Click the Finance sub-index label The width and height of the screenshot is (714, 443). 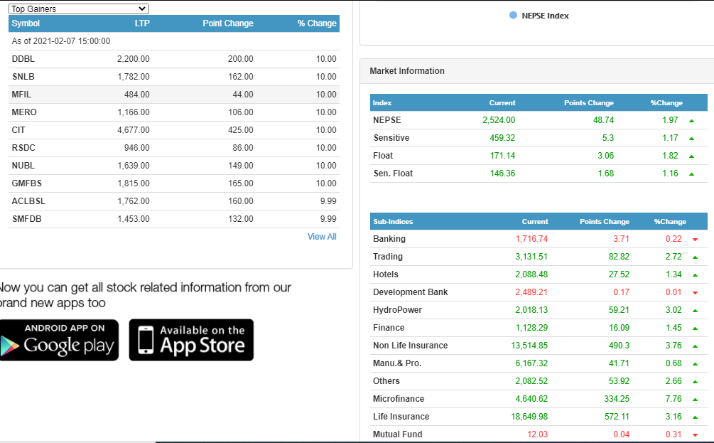(x=389, y=327)
